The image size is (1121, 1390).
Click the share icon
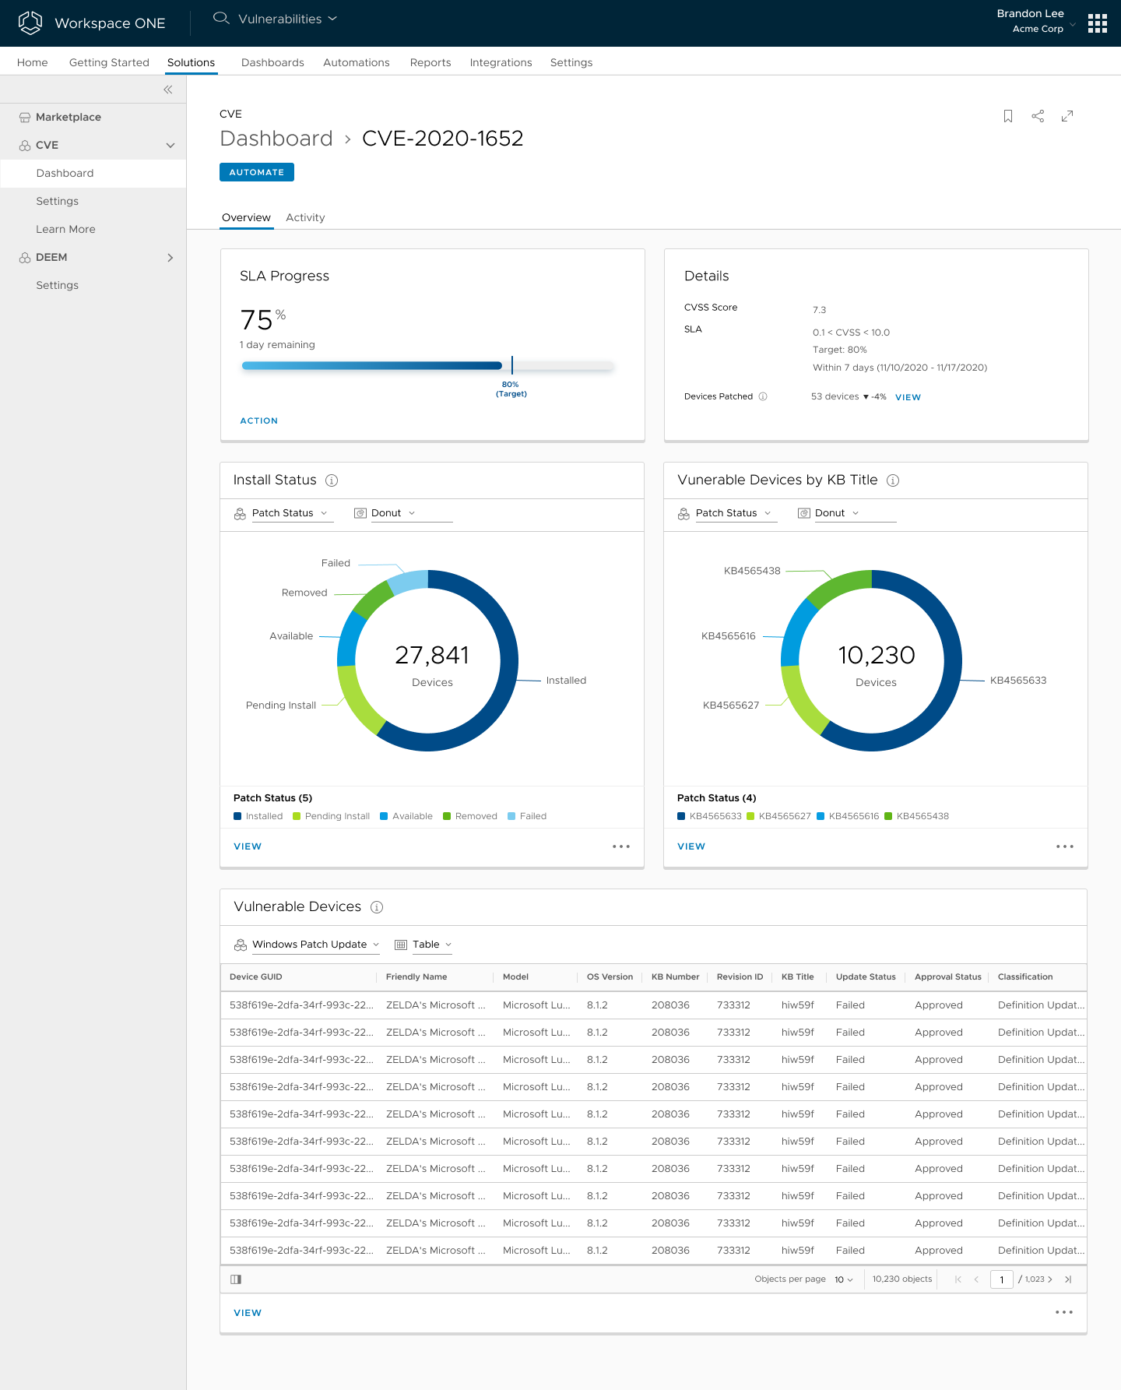click(x=1038, y=116)
